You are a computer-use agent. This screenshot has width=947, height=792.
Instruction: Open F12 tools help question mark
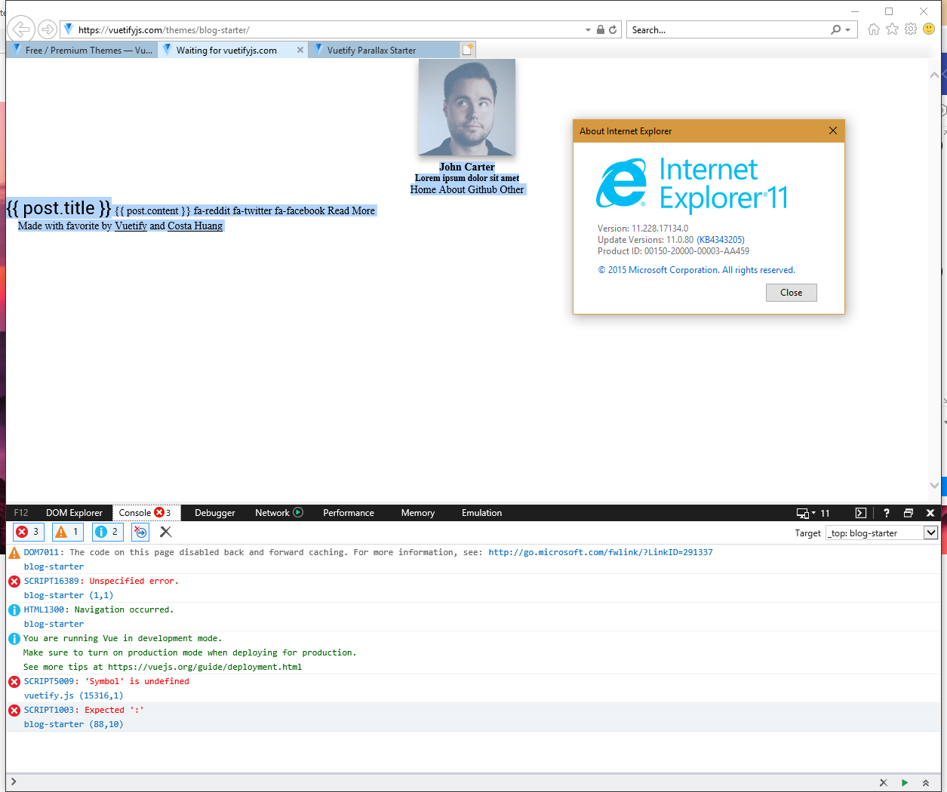point(887,513)
